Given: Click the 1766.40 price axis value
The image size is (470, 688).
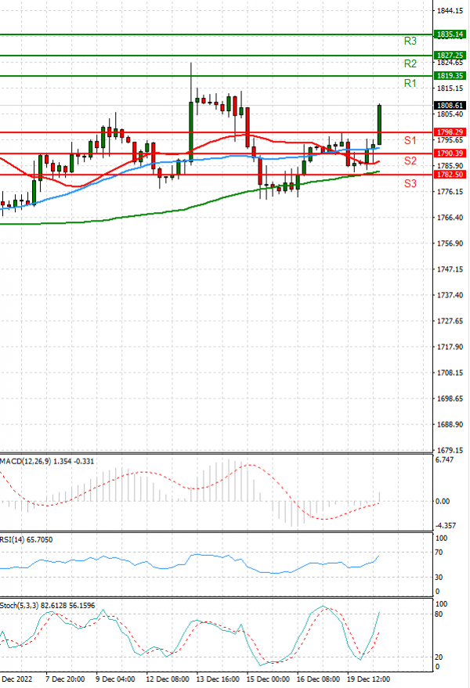Looking at the screenshot, I should point(450,218).
